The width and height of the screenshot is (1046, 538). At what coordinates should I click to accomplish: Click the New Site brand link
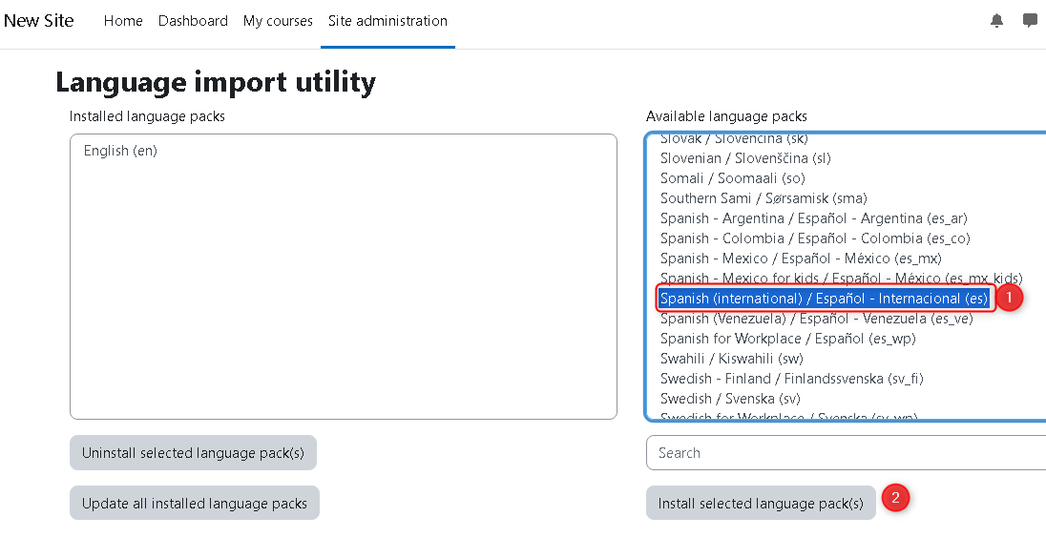[39, 21]
